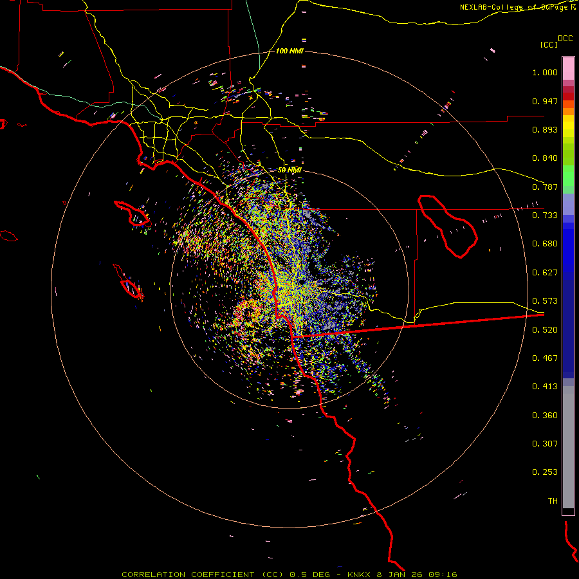Select the 0.467 scale value

point(545,358)
